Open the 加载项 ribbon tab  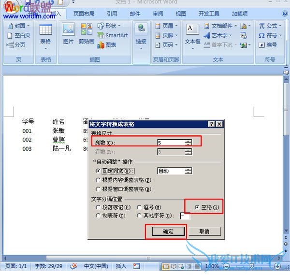pos(240,14)
